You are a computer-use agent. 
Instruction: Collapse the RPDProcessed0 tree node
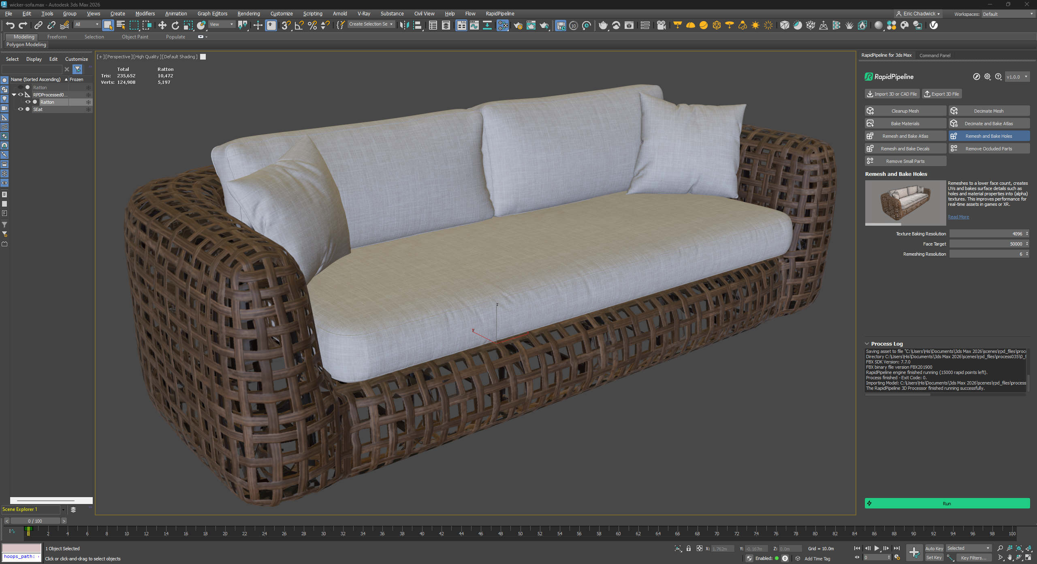(14, 94)
